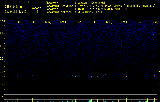Click the HROFFT title text
The image size is (160, 102).
(x=26, y=2)
